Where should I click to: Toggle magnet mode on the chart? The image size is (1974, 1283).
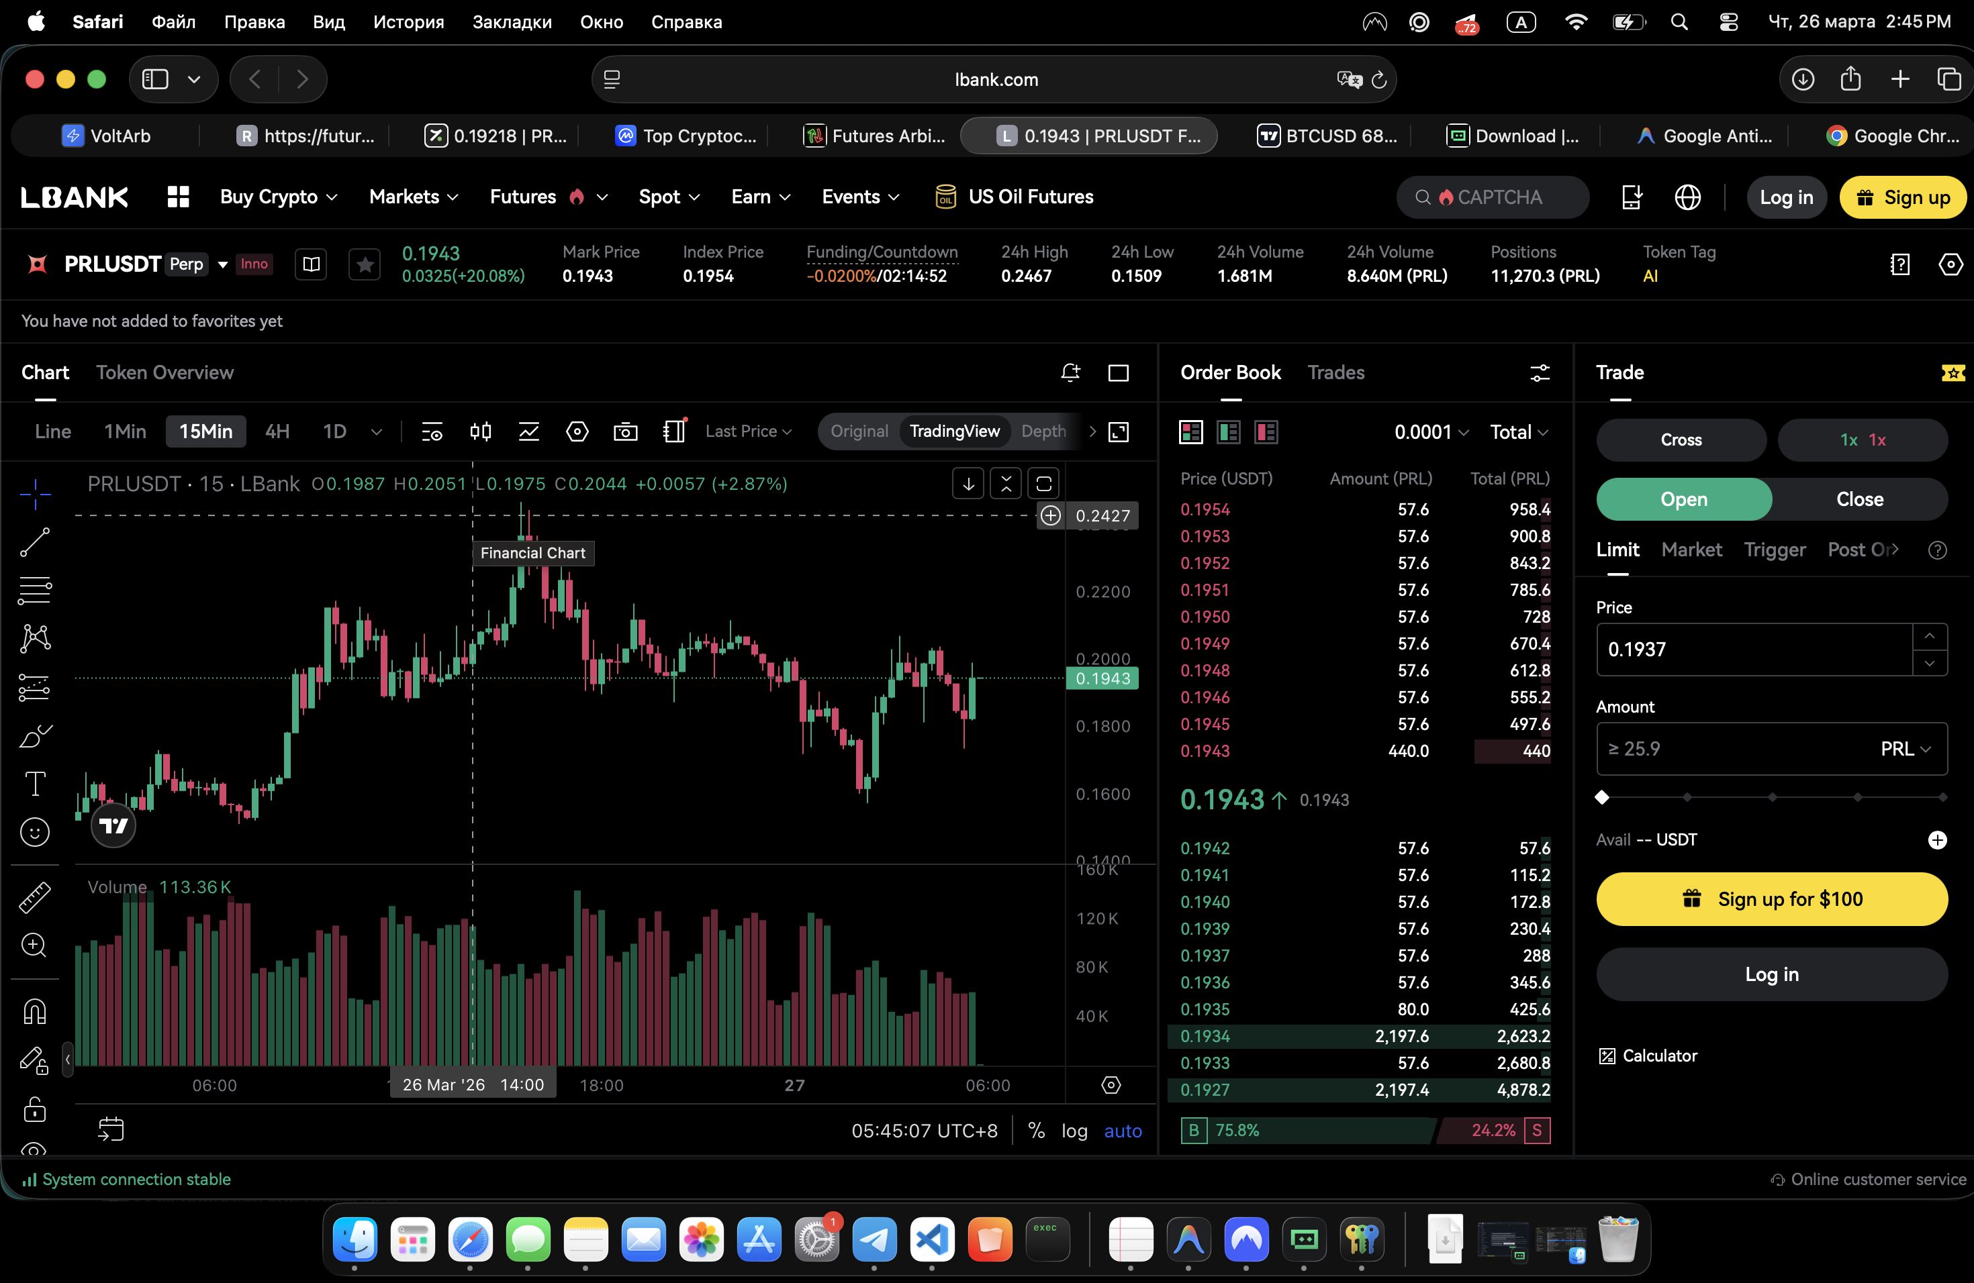35,1011
